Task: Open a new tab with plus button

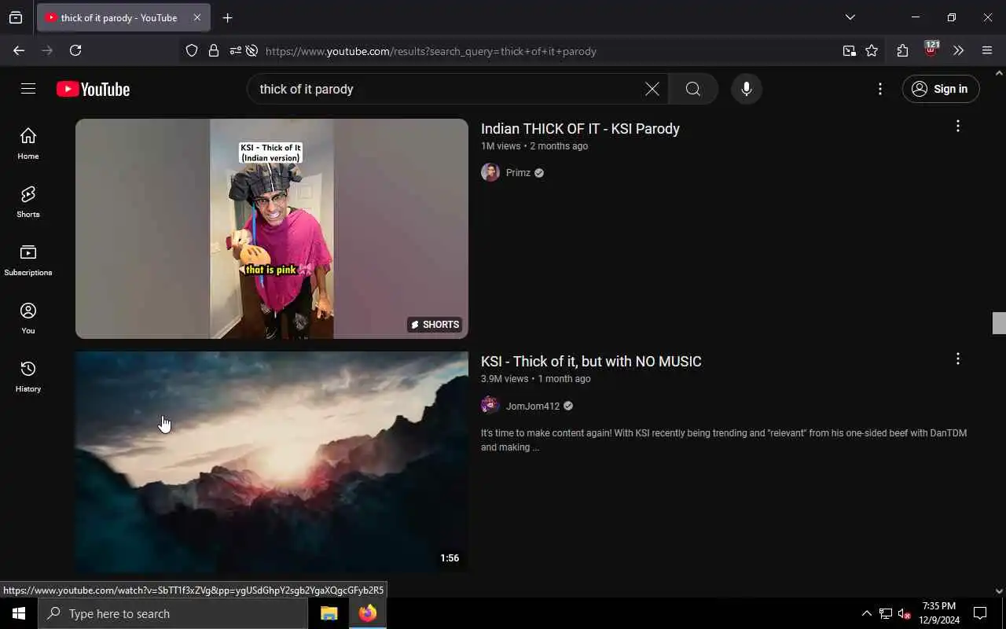Action: pos(228,18)
